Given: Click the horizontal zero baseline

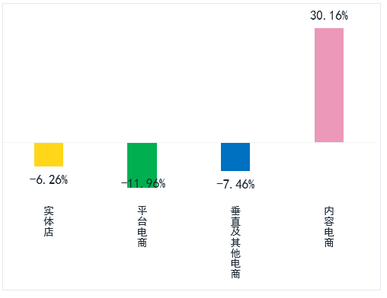Looking at the screenshot, I should (x=190, y=143).
